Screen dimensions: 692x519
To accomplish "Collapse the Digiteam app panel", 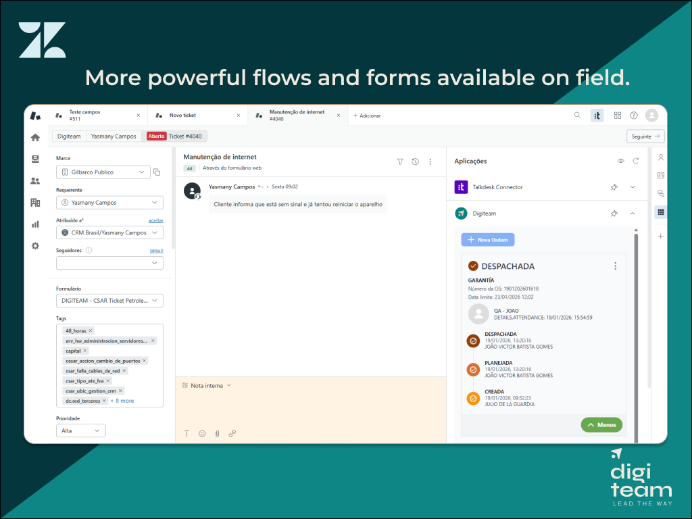I will [x=633, y=214].
